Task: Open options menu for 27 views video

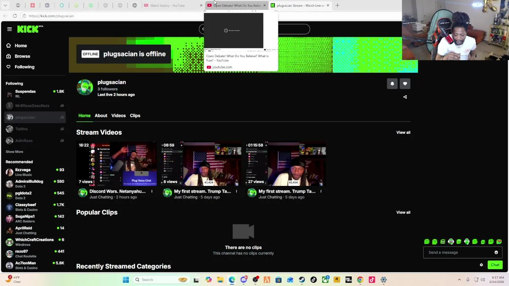Action: [321, 191]
